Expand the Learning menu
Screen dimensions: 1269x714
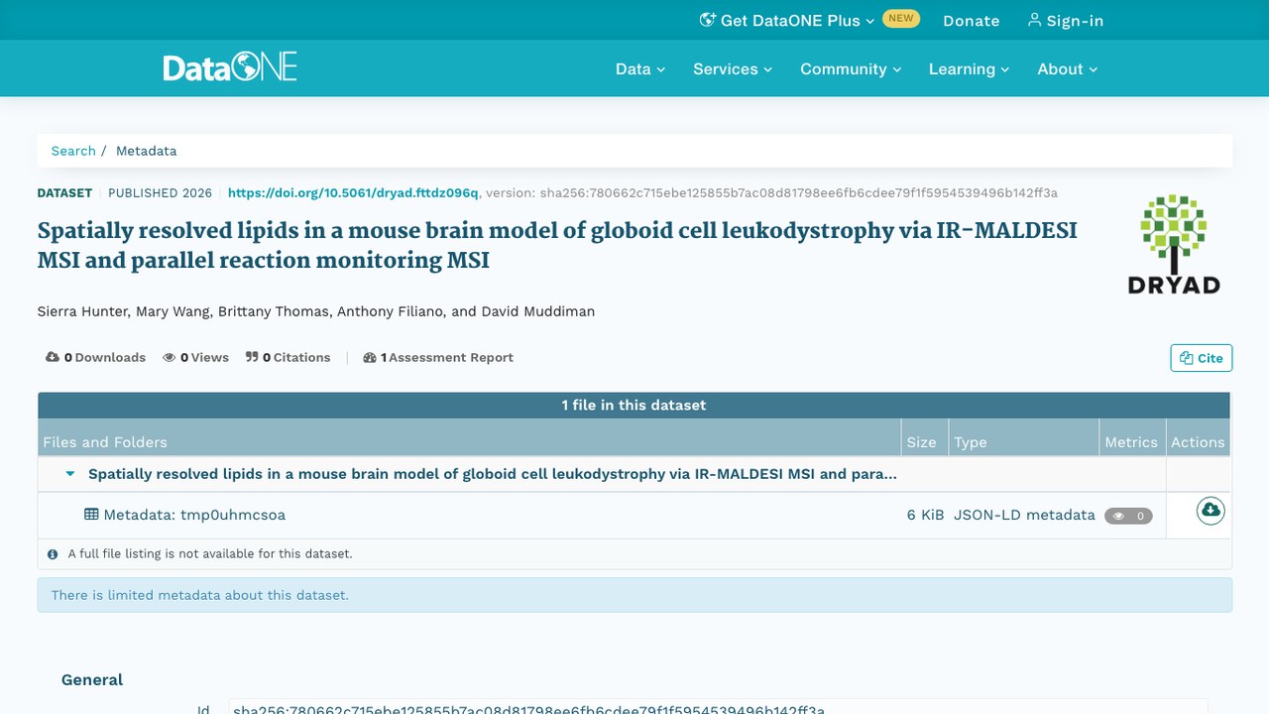pos(969,68)
